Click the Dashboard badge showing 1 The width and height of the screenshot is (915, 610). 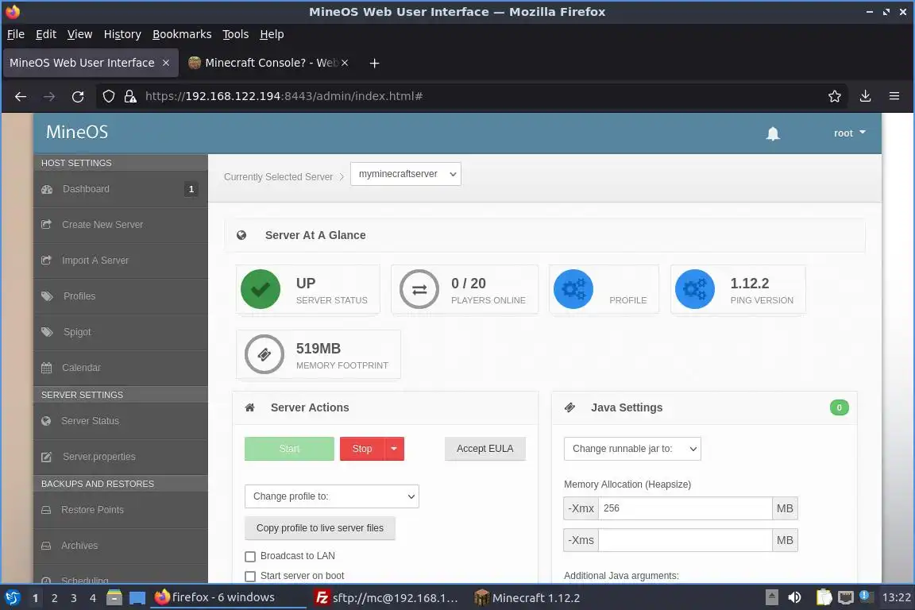191,189
